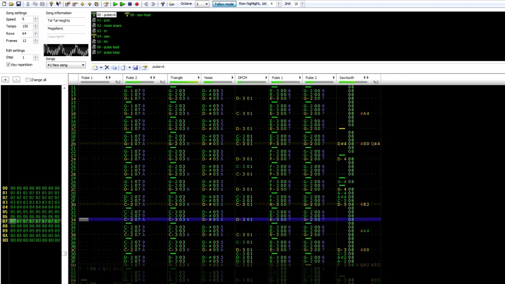
Task: Open the new instrument type arrow
Action: (x=101, y=67)
